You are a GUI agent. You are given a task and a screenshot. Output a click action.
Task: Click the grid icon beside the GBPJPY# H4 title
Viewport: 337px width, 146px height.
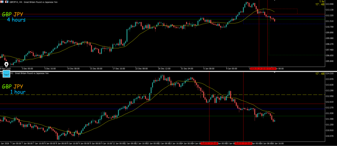[2, 2]
